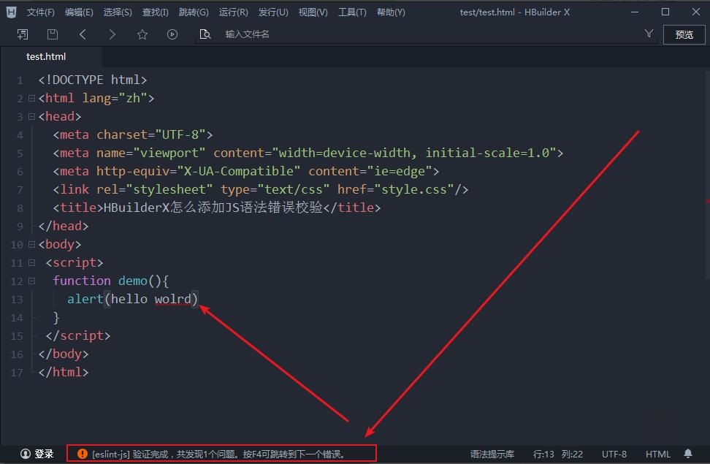The width and height of the screenshot is (710, 464).
Task: Toggle the project sidebar panel icon
Action: pyautogui.click(x=22, y=34)
